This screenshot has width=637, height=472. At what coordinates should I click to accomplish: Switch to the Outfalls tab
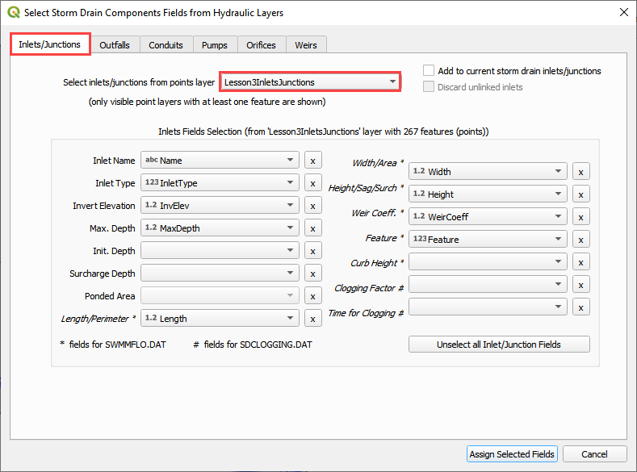tap(115, 45)
